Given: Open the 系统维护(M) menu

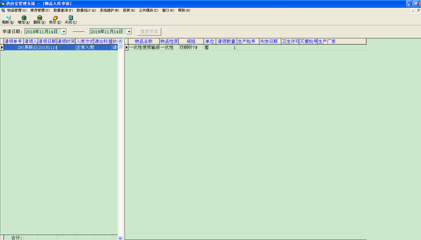Looking at the screenshot, I should (109, 10).
